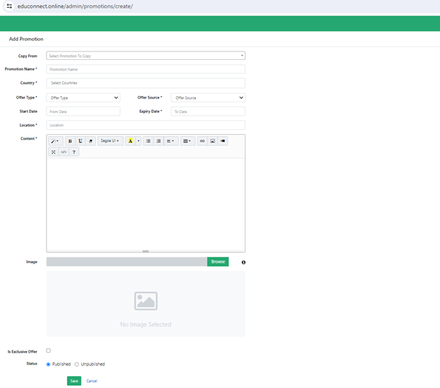This screenshot has height=388, width=440.
Task: Open the Style magic wand menu
Action: pos(55,141)
